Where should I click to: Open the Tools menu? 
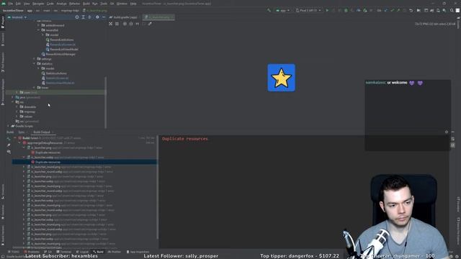coord(104,4)
